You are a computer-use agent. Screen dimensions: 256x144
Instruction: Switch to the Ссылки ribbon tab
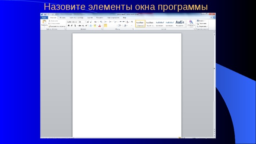click(90, 18)
